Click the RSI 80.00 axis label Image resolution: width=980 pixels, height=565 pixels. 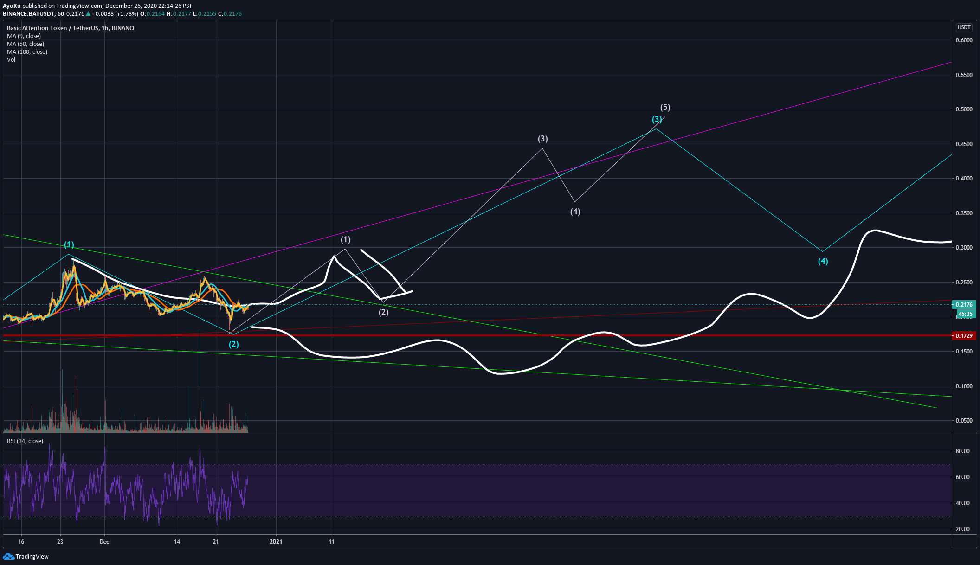[963, 451]
